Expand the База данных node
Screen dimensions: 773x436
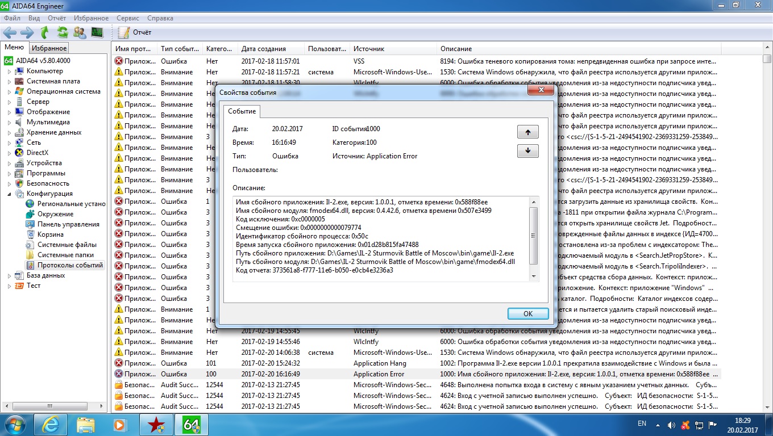click(x=9, y=276)
